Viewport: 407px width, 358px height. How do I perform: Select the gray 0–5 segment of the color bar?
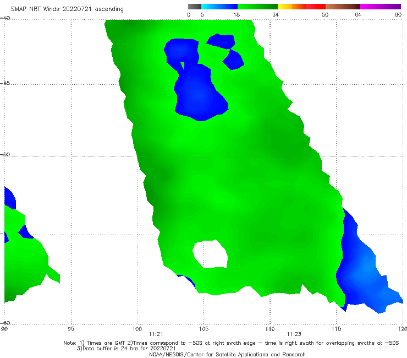click(195, 7)
